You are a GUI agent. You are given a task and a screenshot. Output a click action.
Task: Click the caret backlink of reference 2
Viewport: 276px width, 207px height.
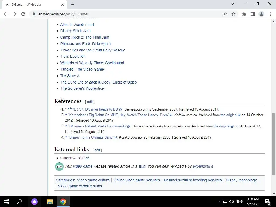(66, 115)
